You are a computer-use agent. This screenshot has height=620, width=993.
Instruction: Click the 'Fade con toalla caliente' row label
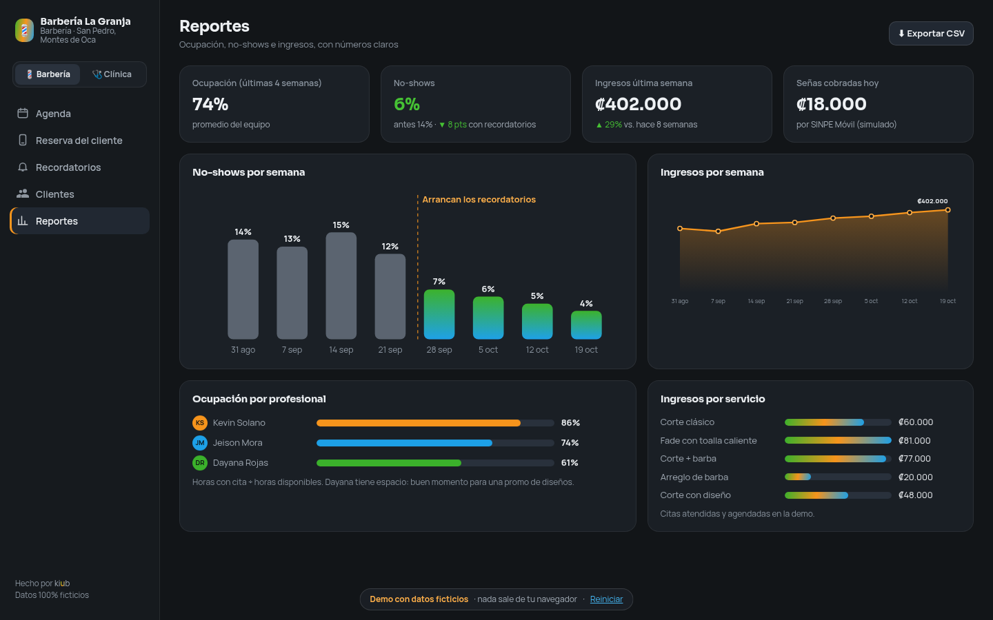(708, 441)
